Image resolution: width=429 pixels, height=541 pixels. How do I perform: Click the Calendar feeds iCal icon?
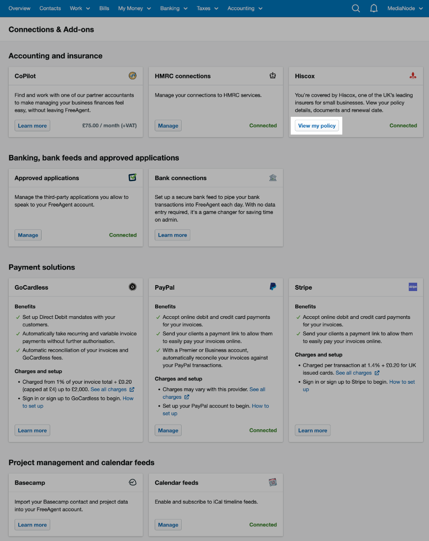(x=273, y=482)
